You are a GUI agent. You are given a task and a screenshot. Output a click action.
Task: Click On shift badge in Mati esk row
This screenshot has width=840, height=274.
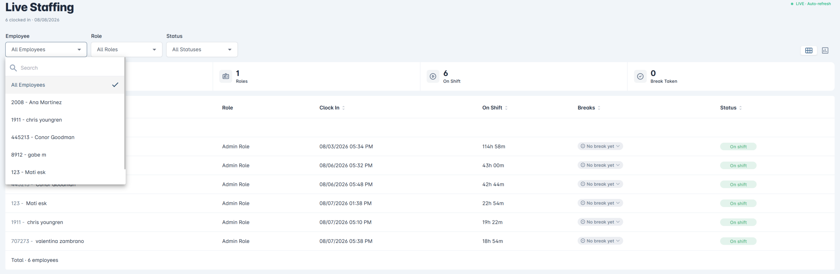tap(738, 204)
